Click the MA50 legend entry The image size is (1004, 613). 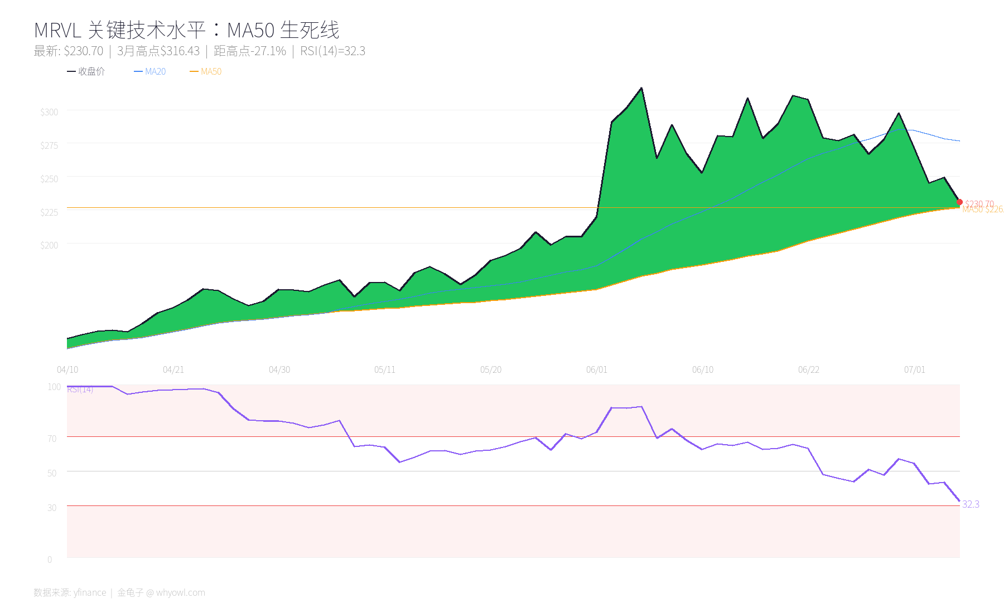206,71
